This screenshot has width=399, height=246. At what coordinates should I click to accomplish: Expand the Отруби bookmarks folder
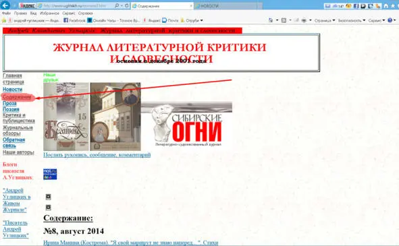point(192,20)
